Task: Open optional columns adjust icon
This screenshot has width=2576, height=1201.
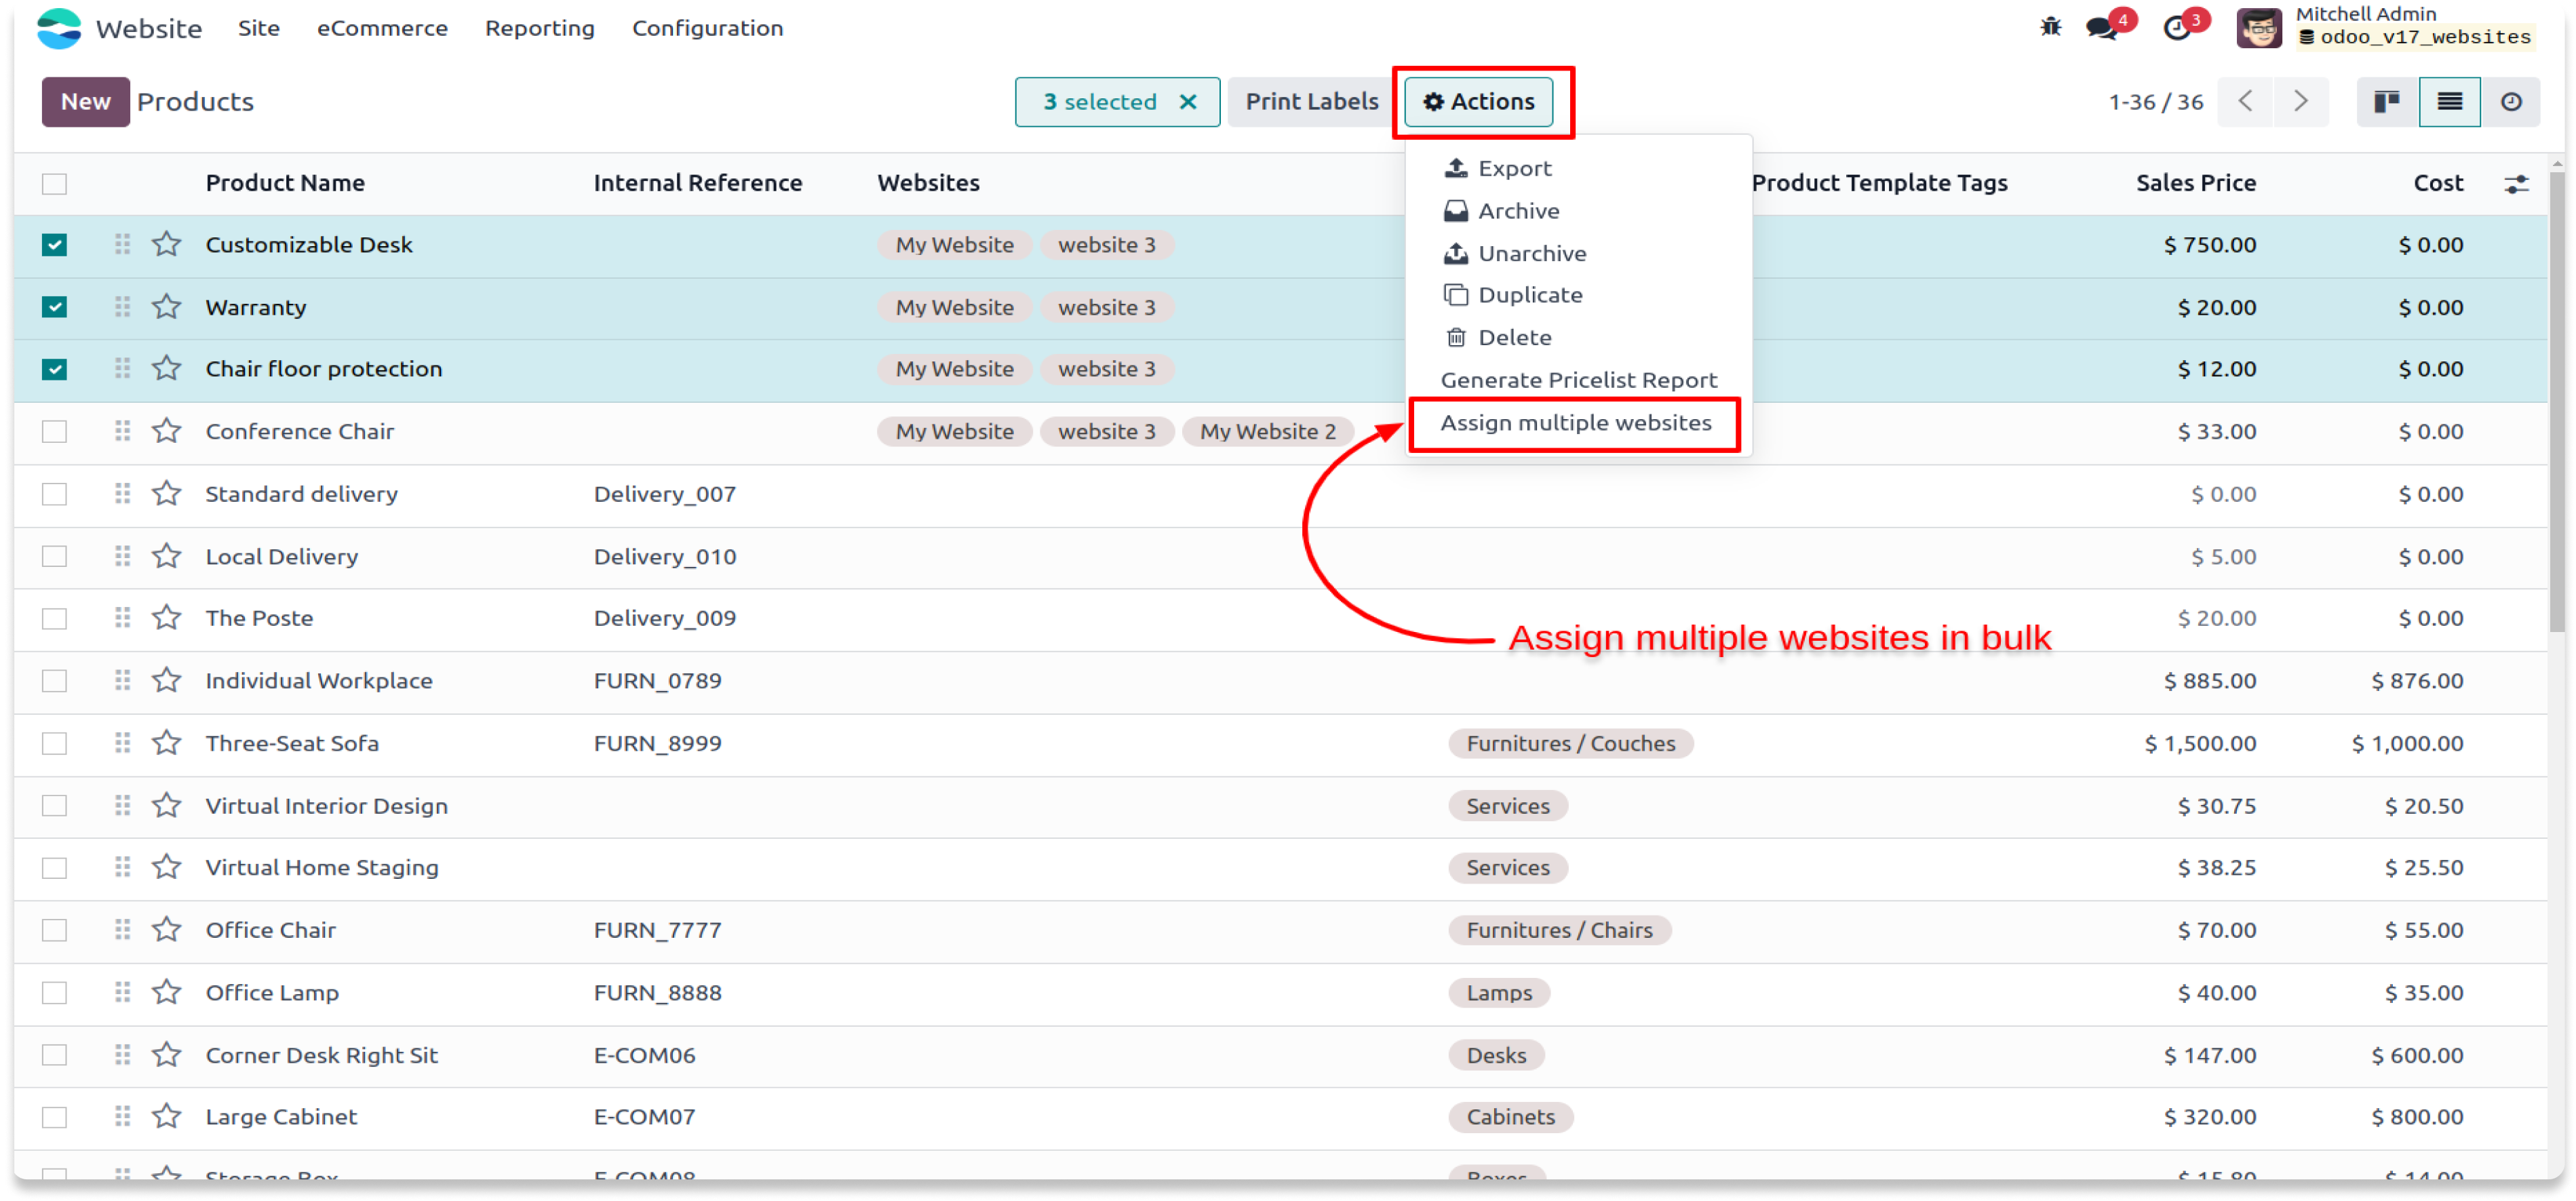Action: pos(2516,184)
